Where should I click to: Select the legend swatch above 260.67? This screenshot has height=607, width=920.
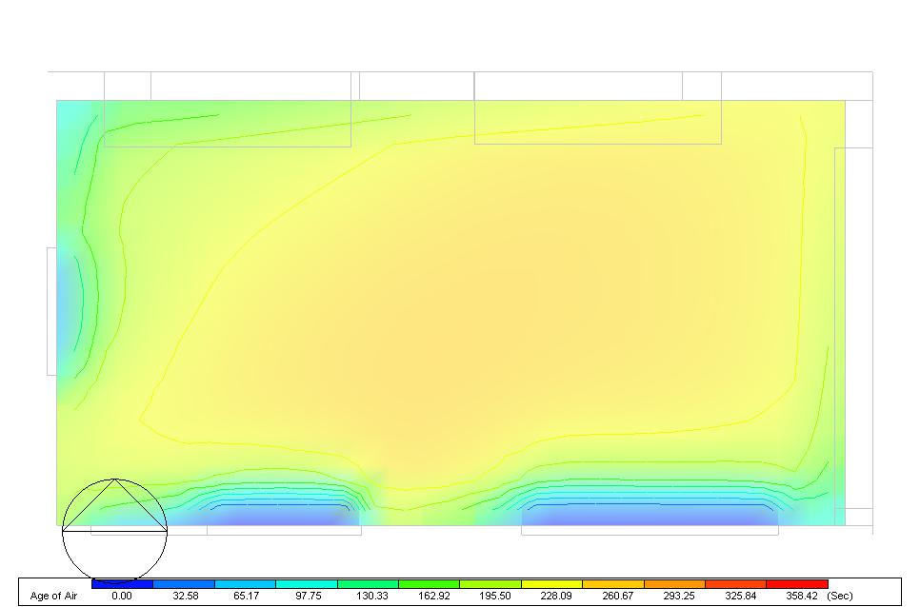pyautogui.click(x=613, y=584)
